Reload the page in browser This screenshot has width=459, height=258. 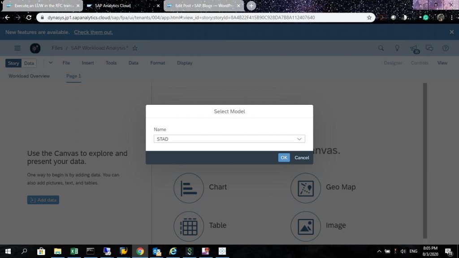click(x=29, y=17)
